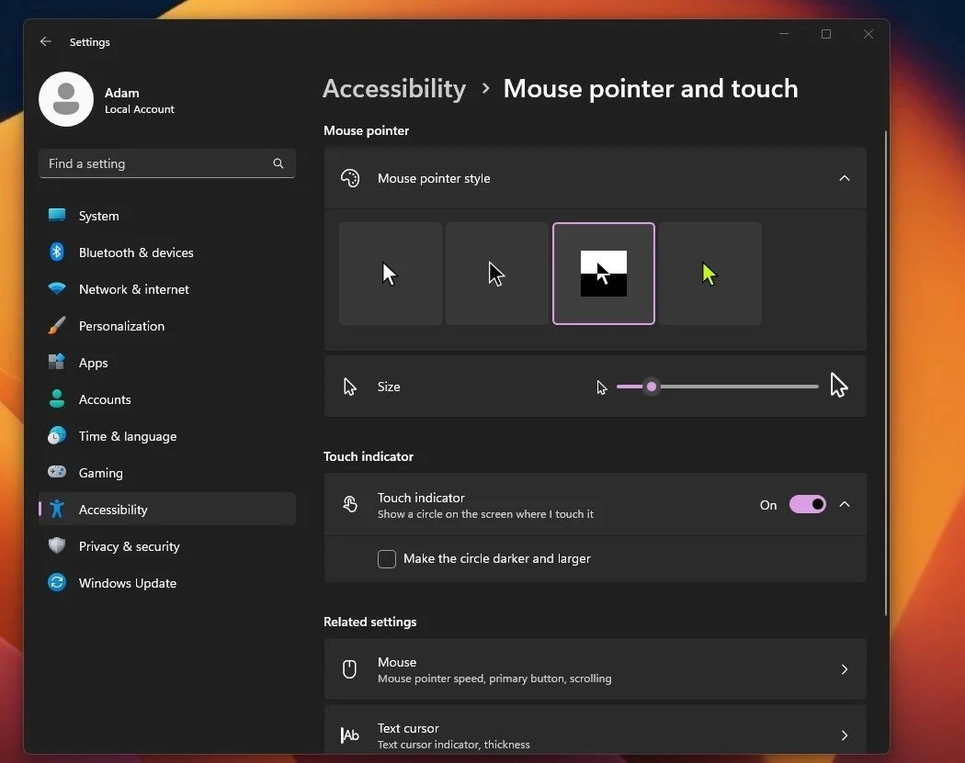
Task: Open the Personalization settings page
Action: point(121,326)
